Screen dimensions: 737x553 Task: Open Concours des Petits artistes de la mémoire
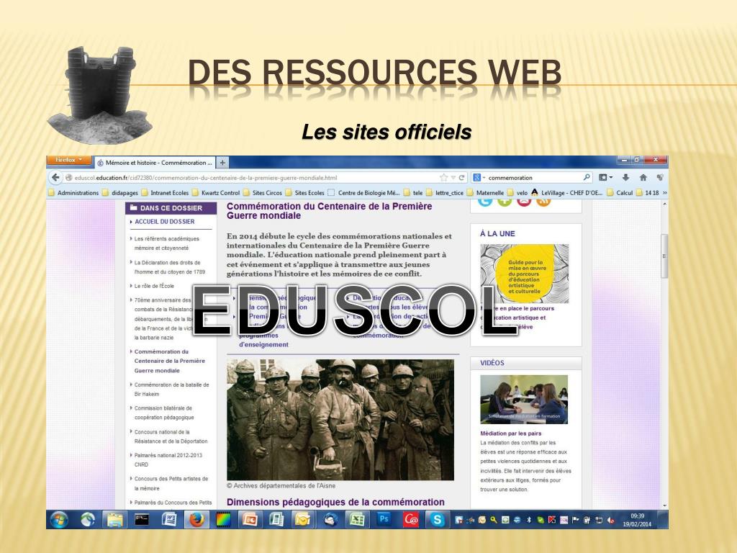(x=171, y=483)
